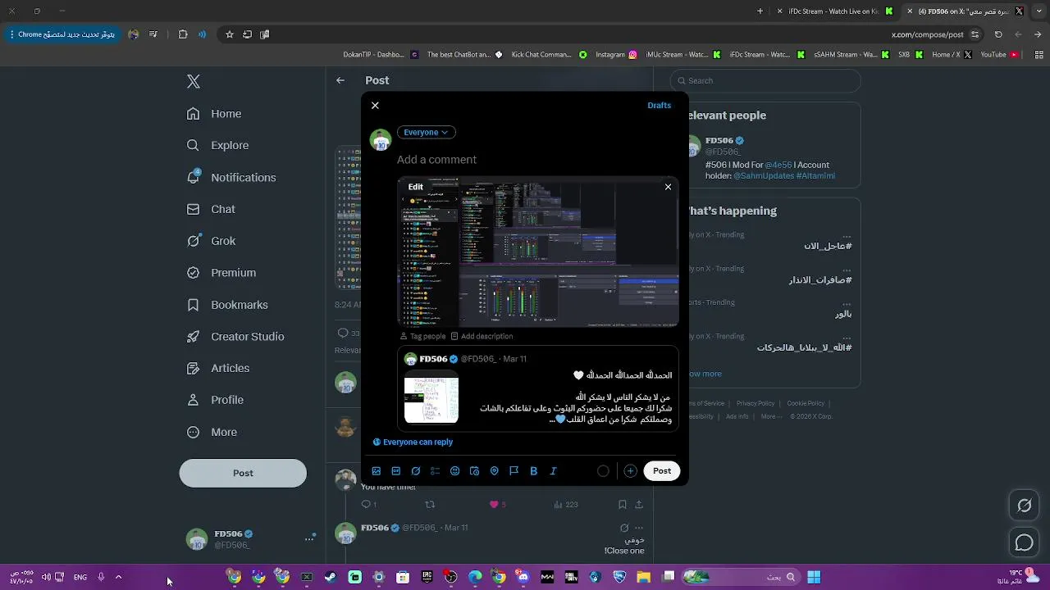This screenshot has height=590, width=1050.
Task: Edit the attached image
Action: point(416,187)
